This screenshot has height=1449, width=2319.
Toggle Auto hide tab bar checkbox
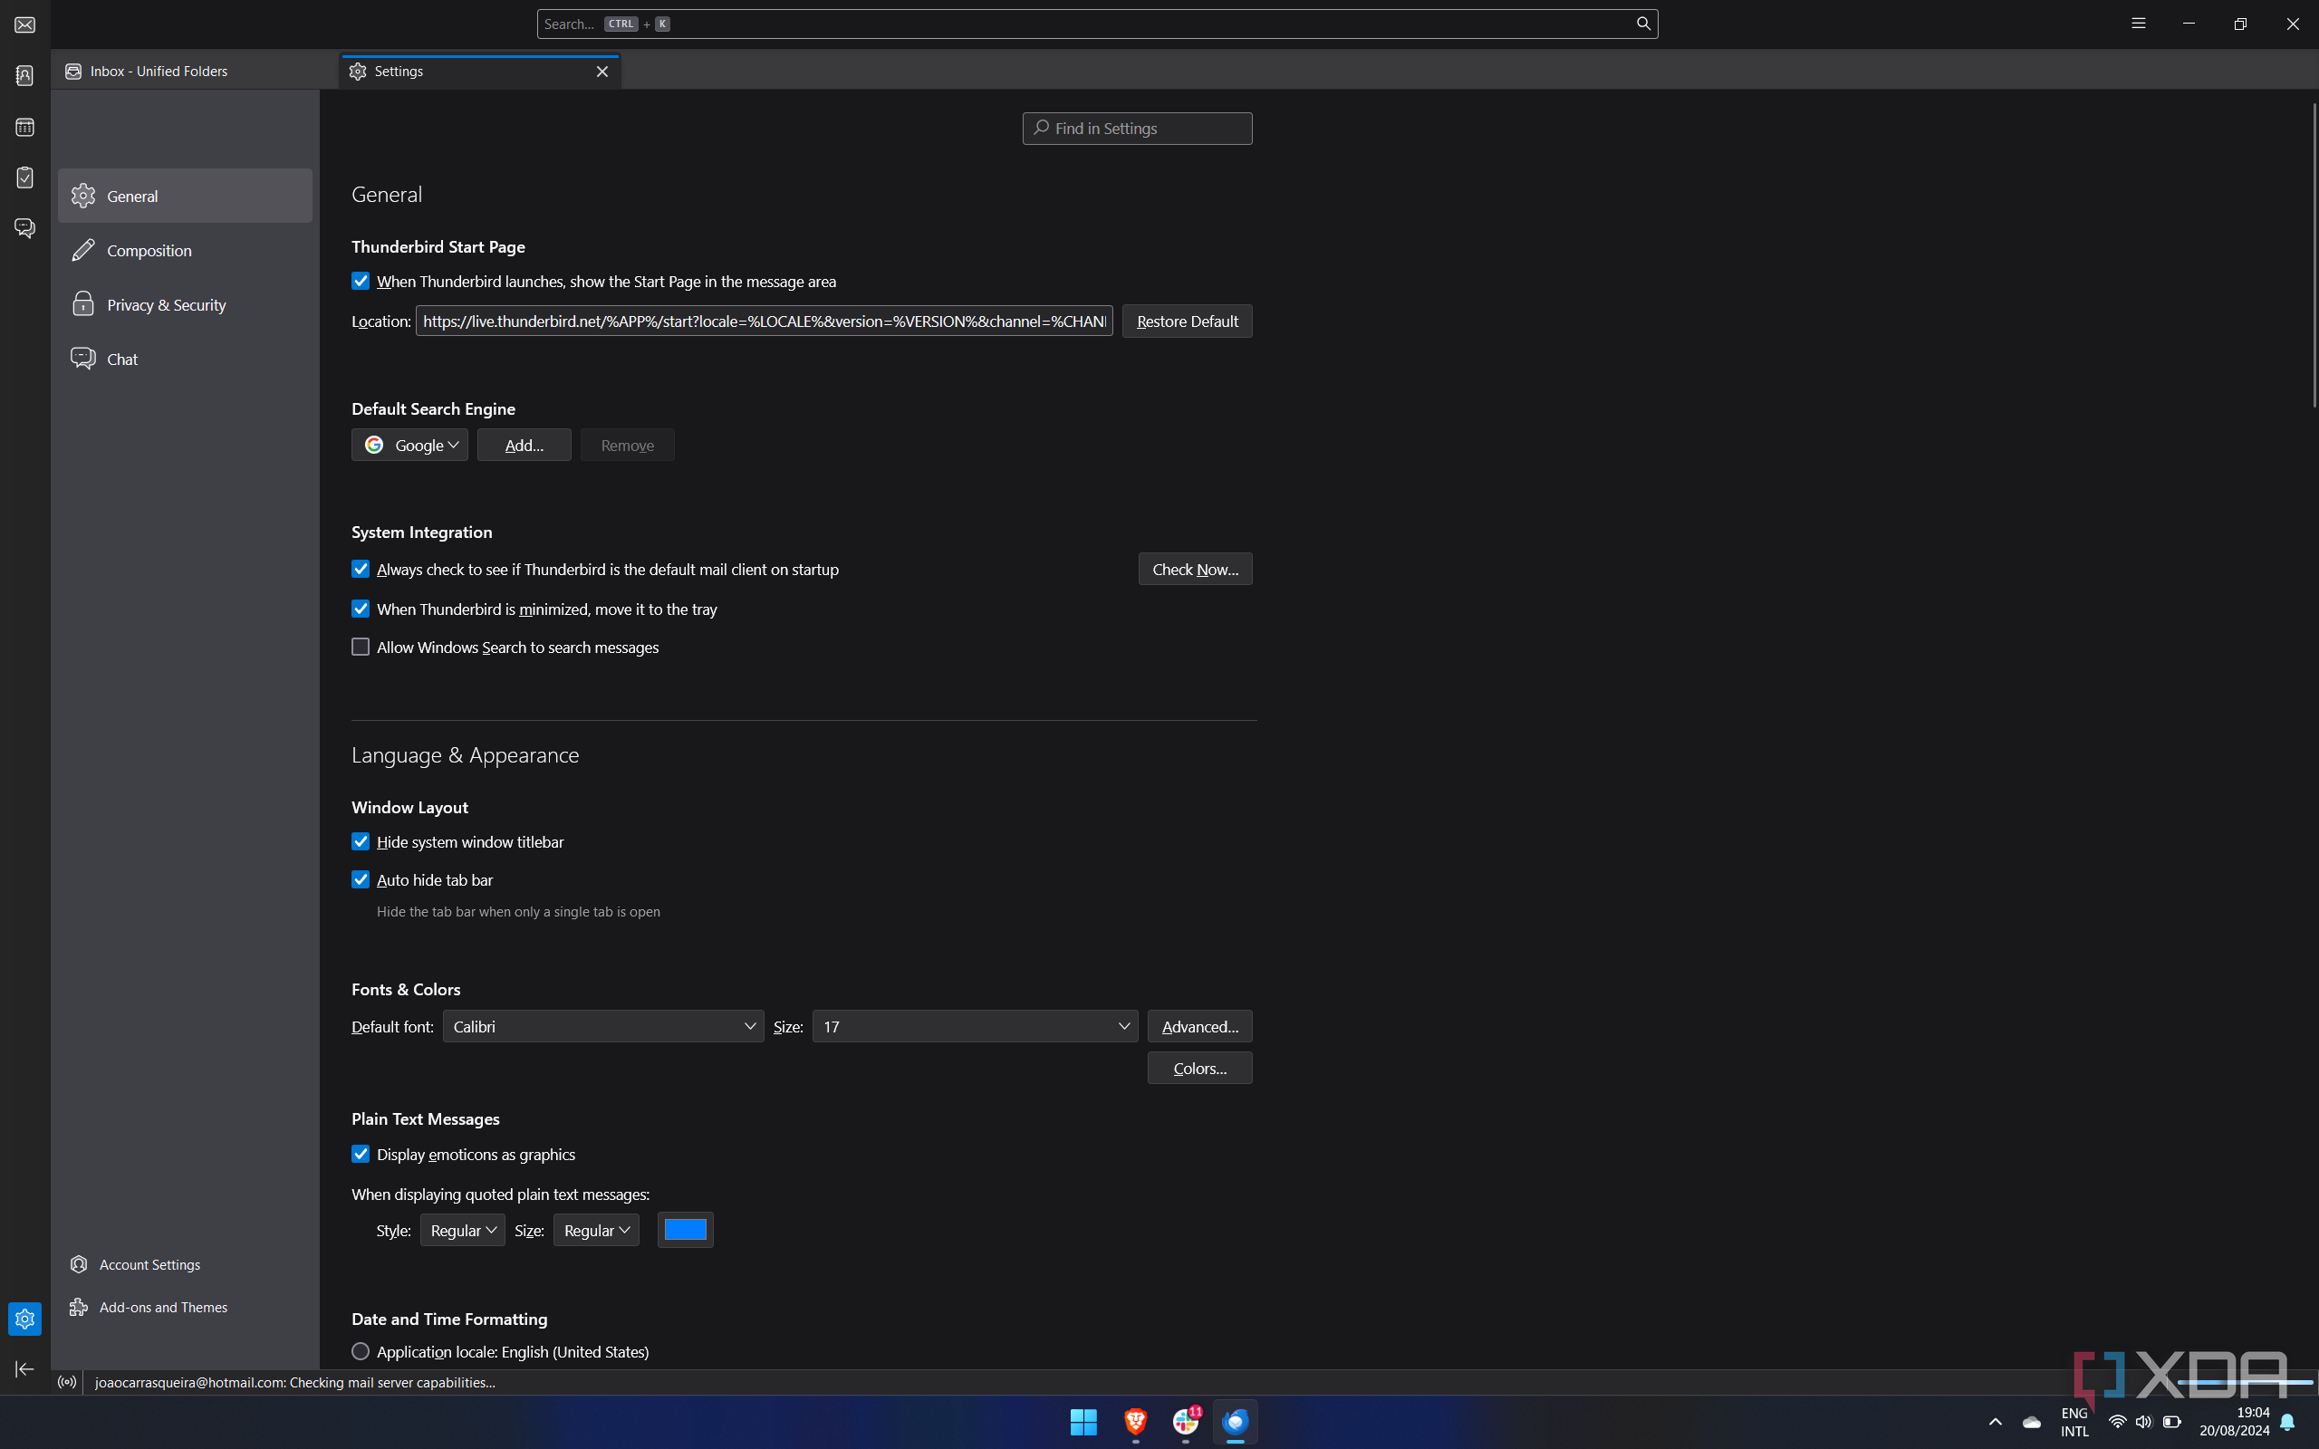(x=361, y=879)
